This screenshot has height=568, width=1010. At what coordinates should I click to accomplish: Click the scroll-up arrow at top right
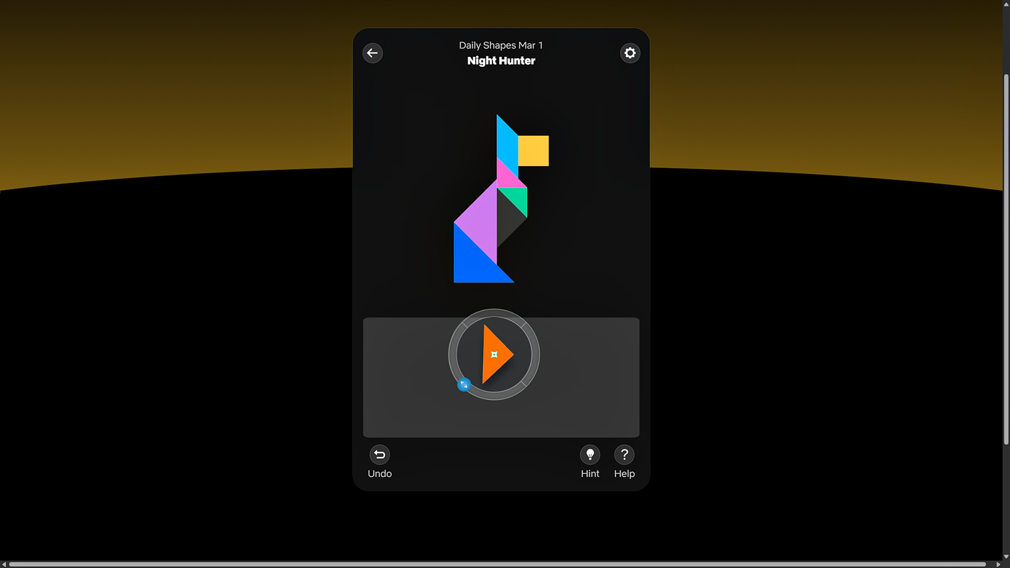pyautogui.click(x=1006, y=4)
